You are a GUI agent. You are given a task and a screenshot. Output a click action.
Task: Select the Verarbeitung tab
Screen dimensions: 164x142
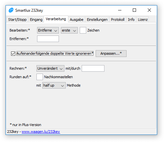56,19
